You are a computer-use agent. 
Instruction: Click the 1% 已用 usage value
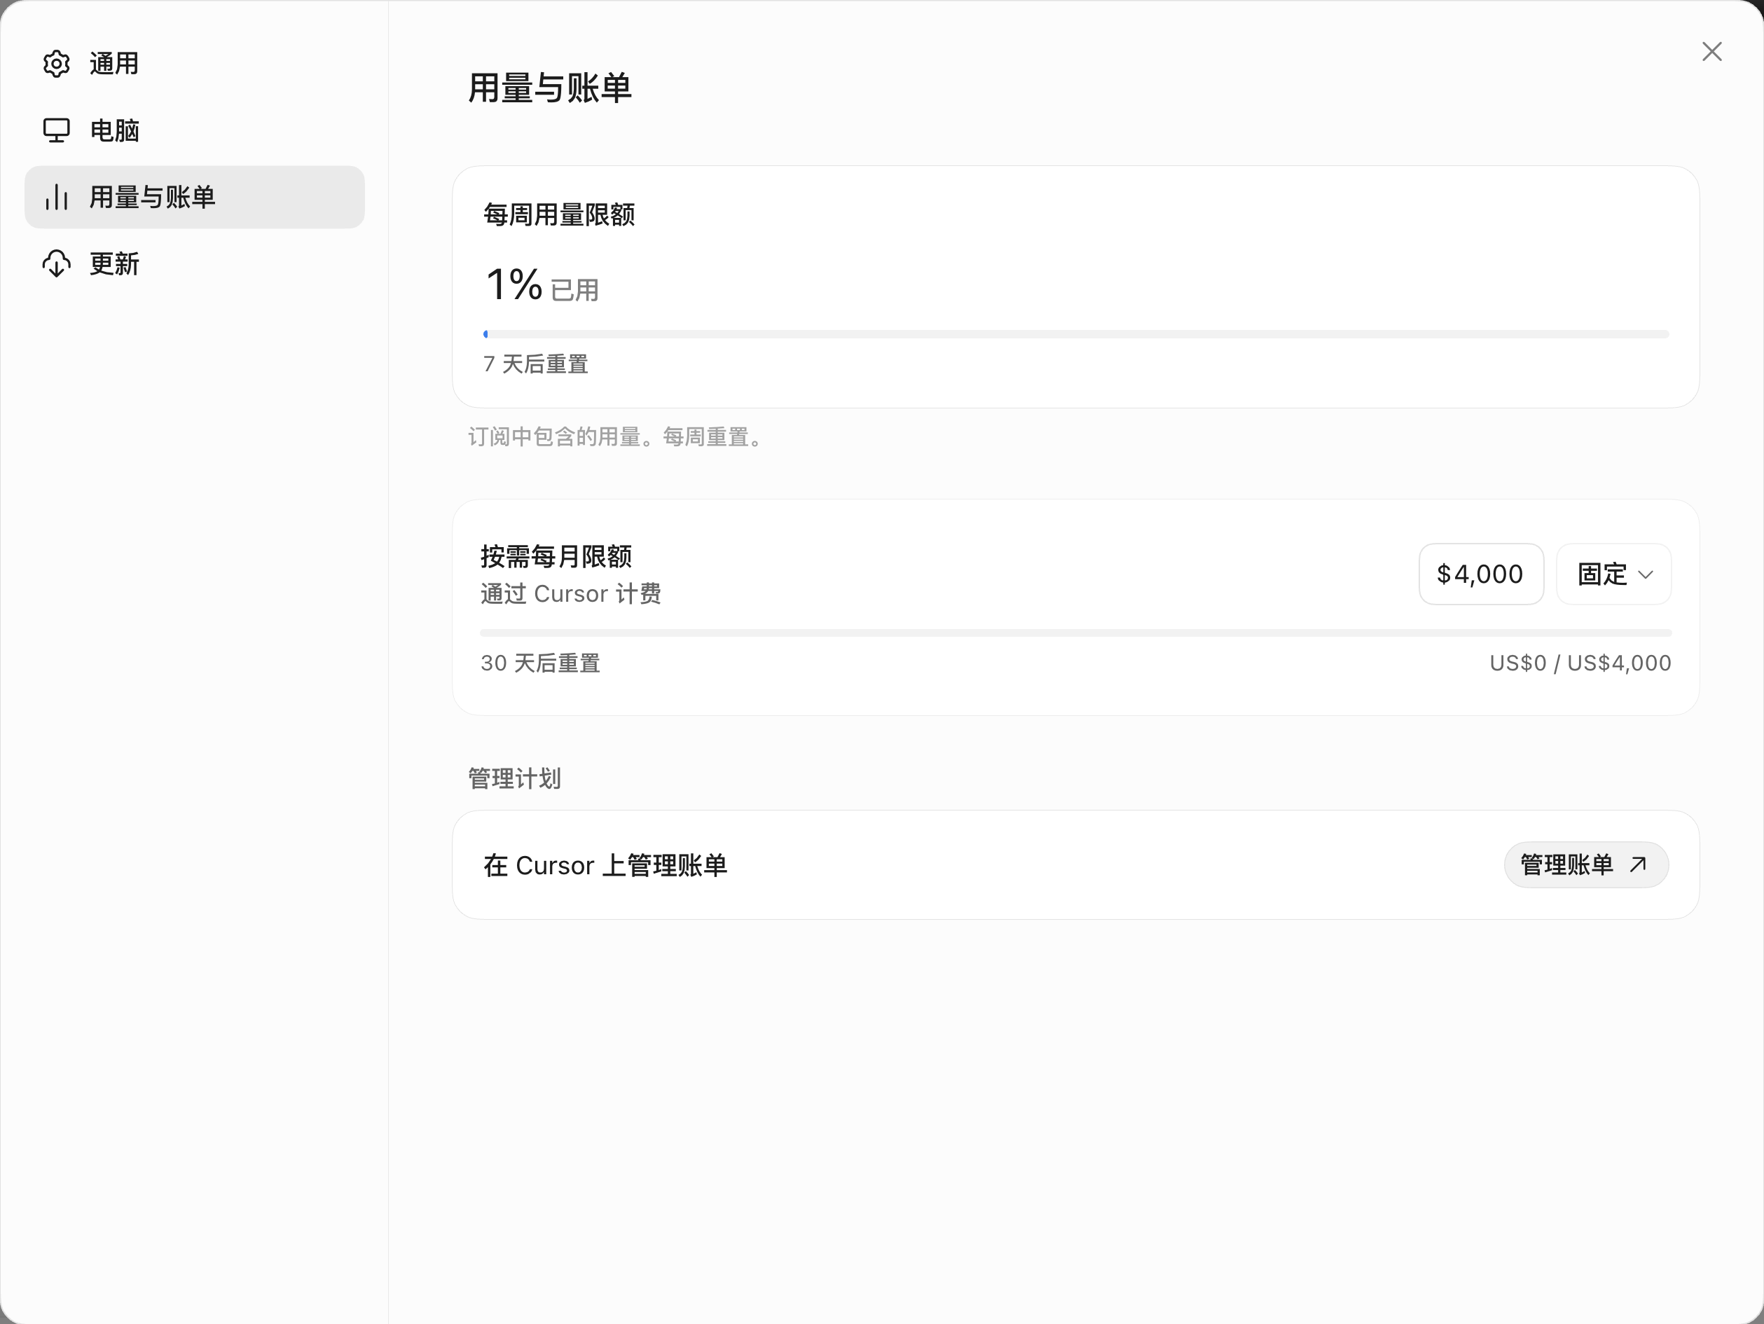pos(542,286)
